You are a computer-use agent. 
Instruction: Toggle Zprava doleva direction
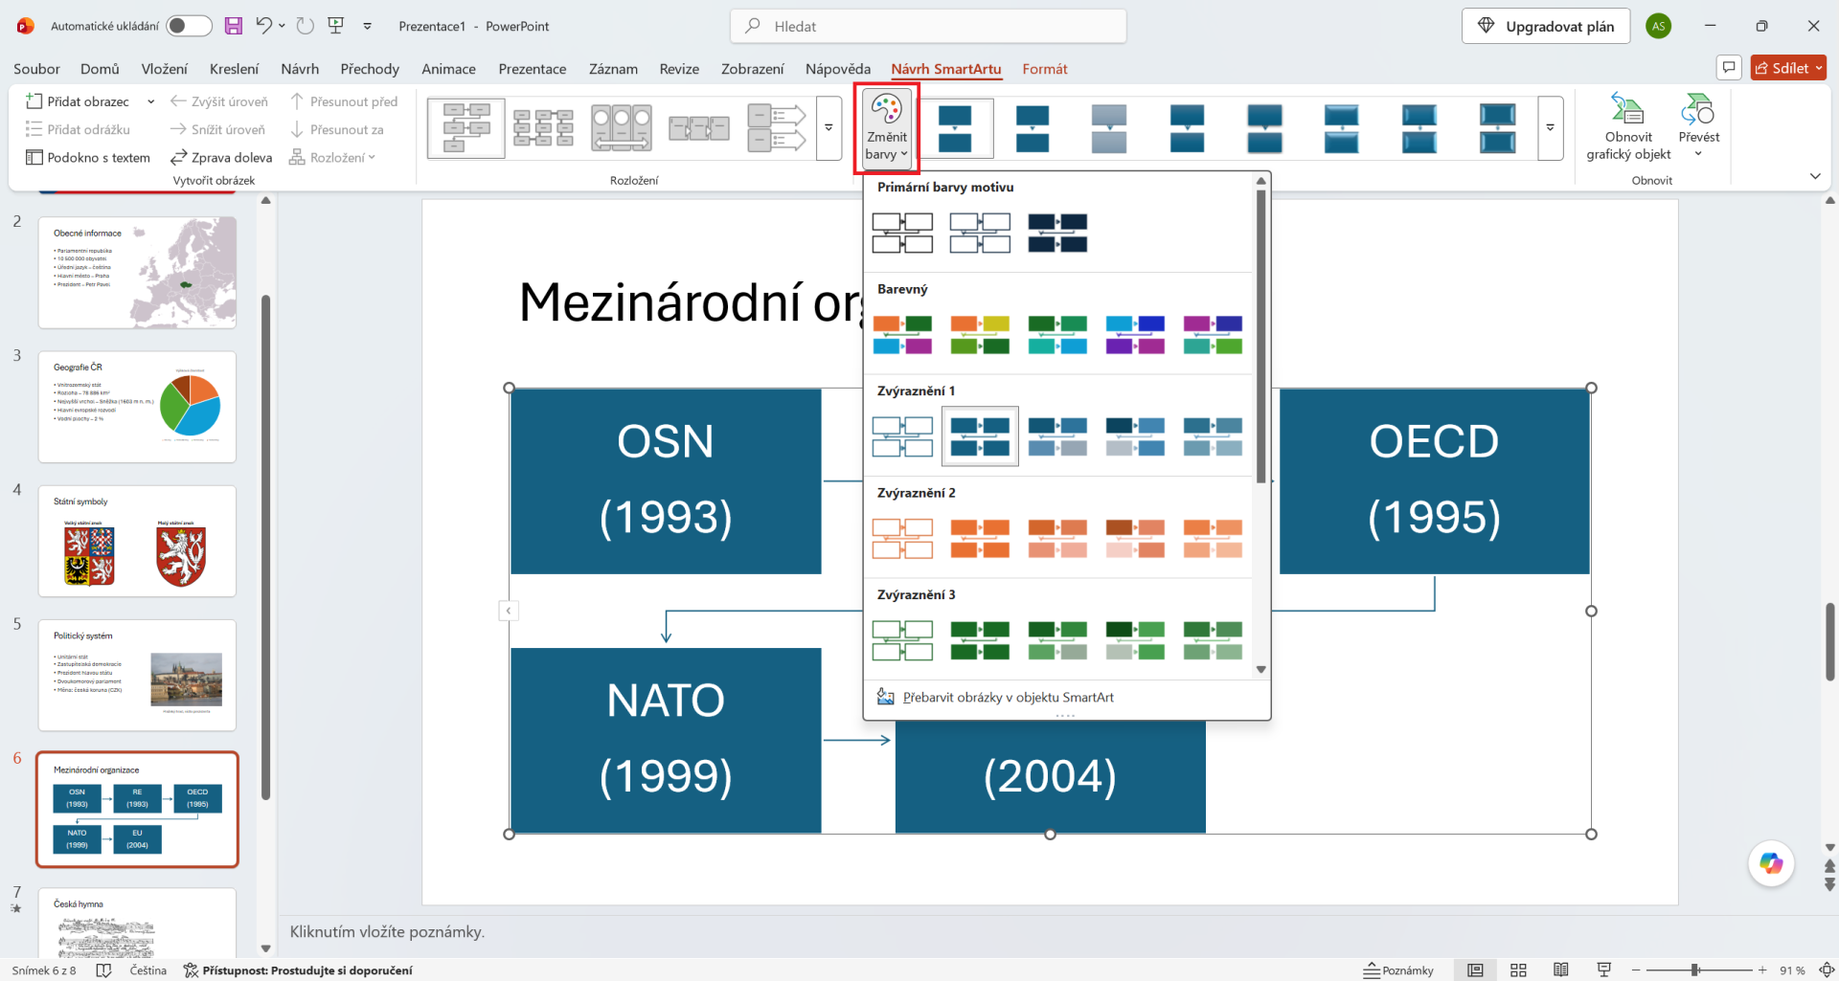(x=221, y=158)
